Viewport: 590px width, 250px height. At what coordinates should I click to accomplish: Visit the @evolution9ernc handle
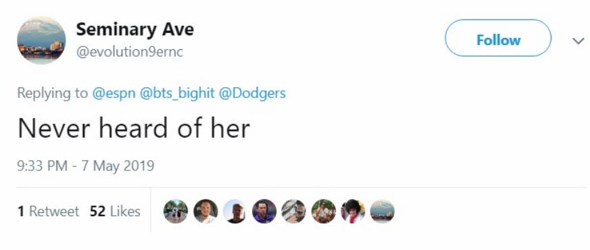[x=130, y=52]
